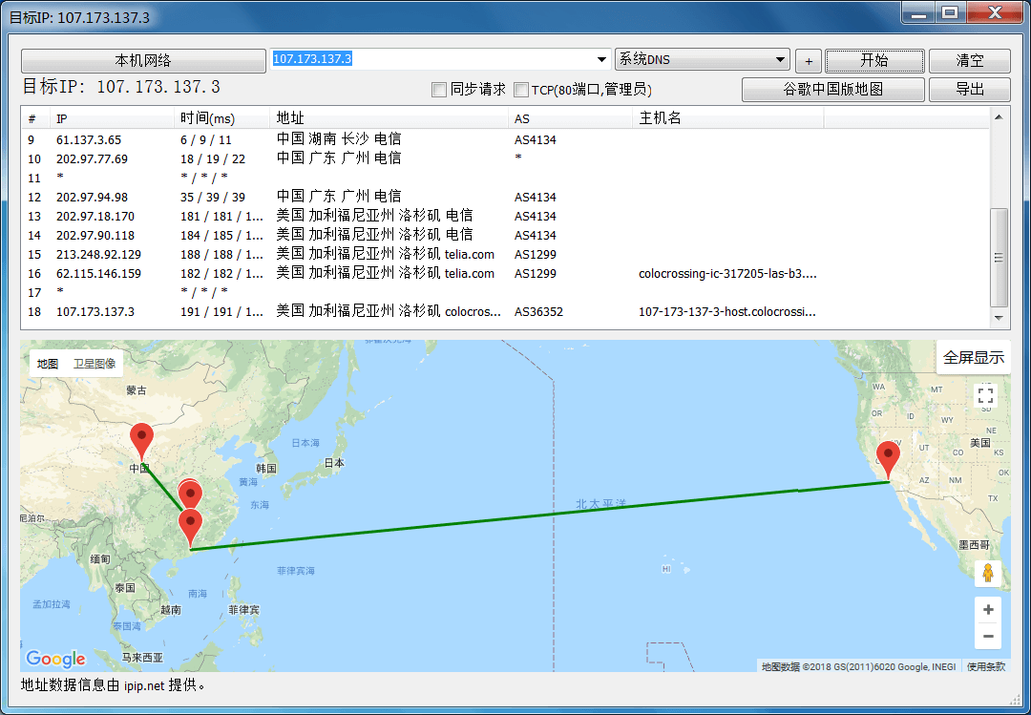Switch map to 卫星图像 view
This screenshot has height=715, width=1031.
coord(95,364)
